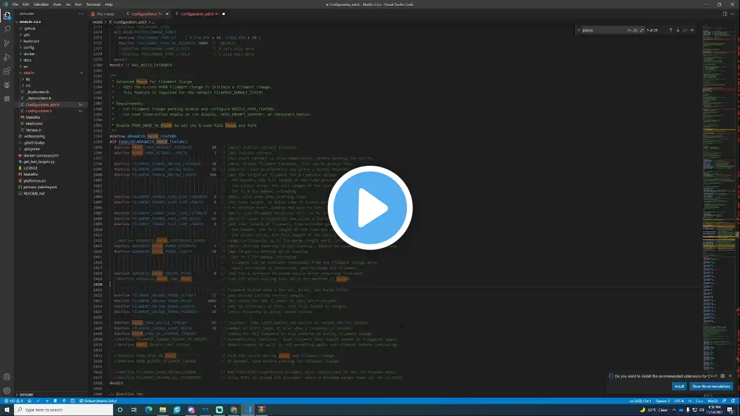Open the Accounts icon in activity bar
This screenshot has height=416, width=740.
pos(7,377)
